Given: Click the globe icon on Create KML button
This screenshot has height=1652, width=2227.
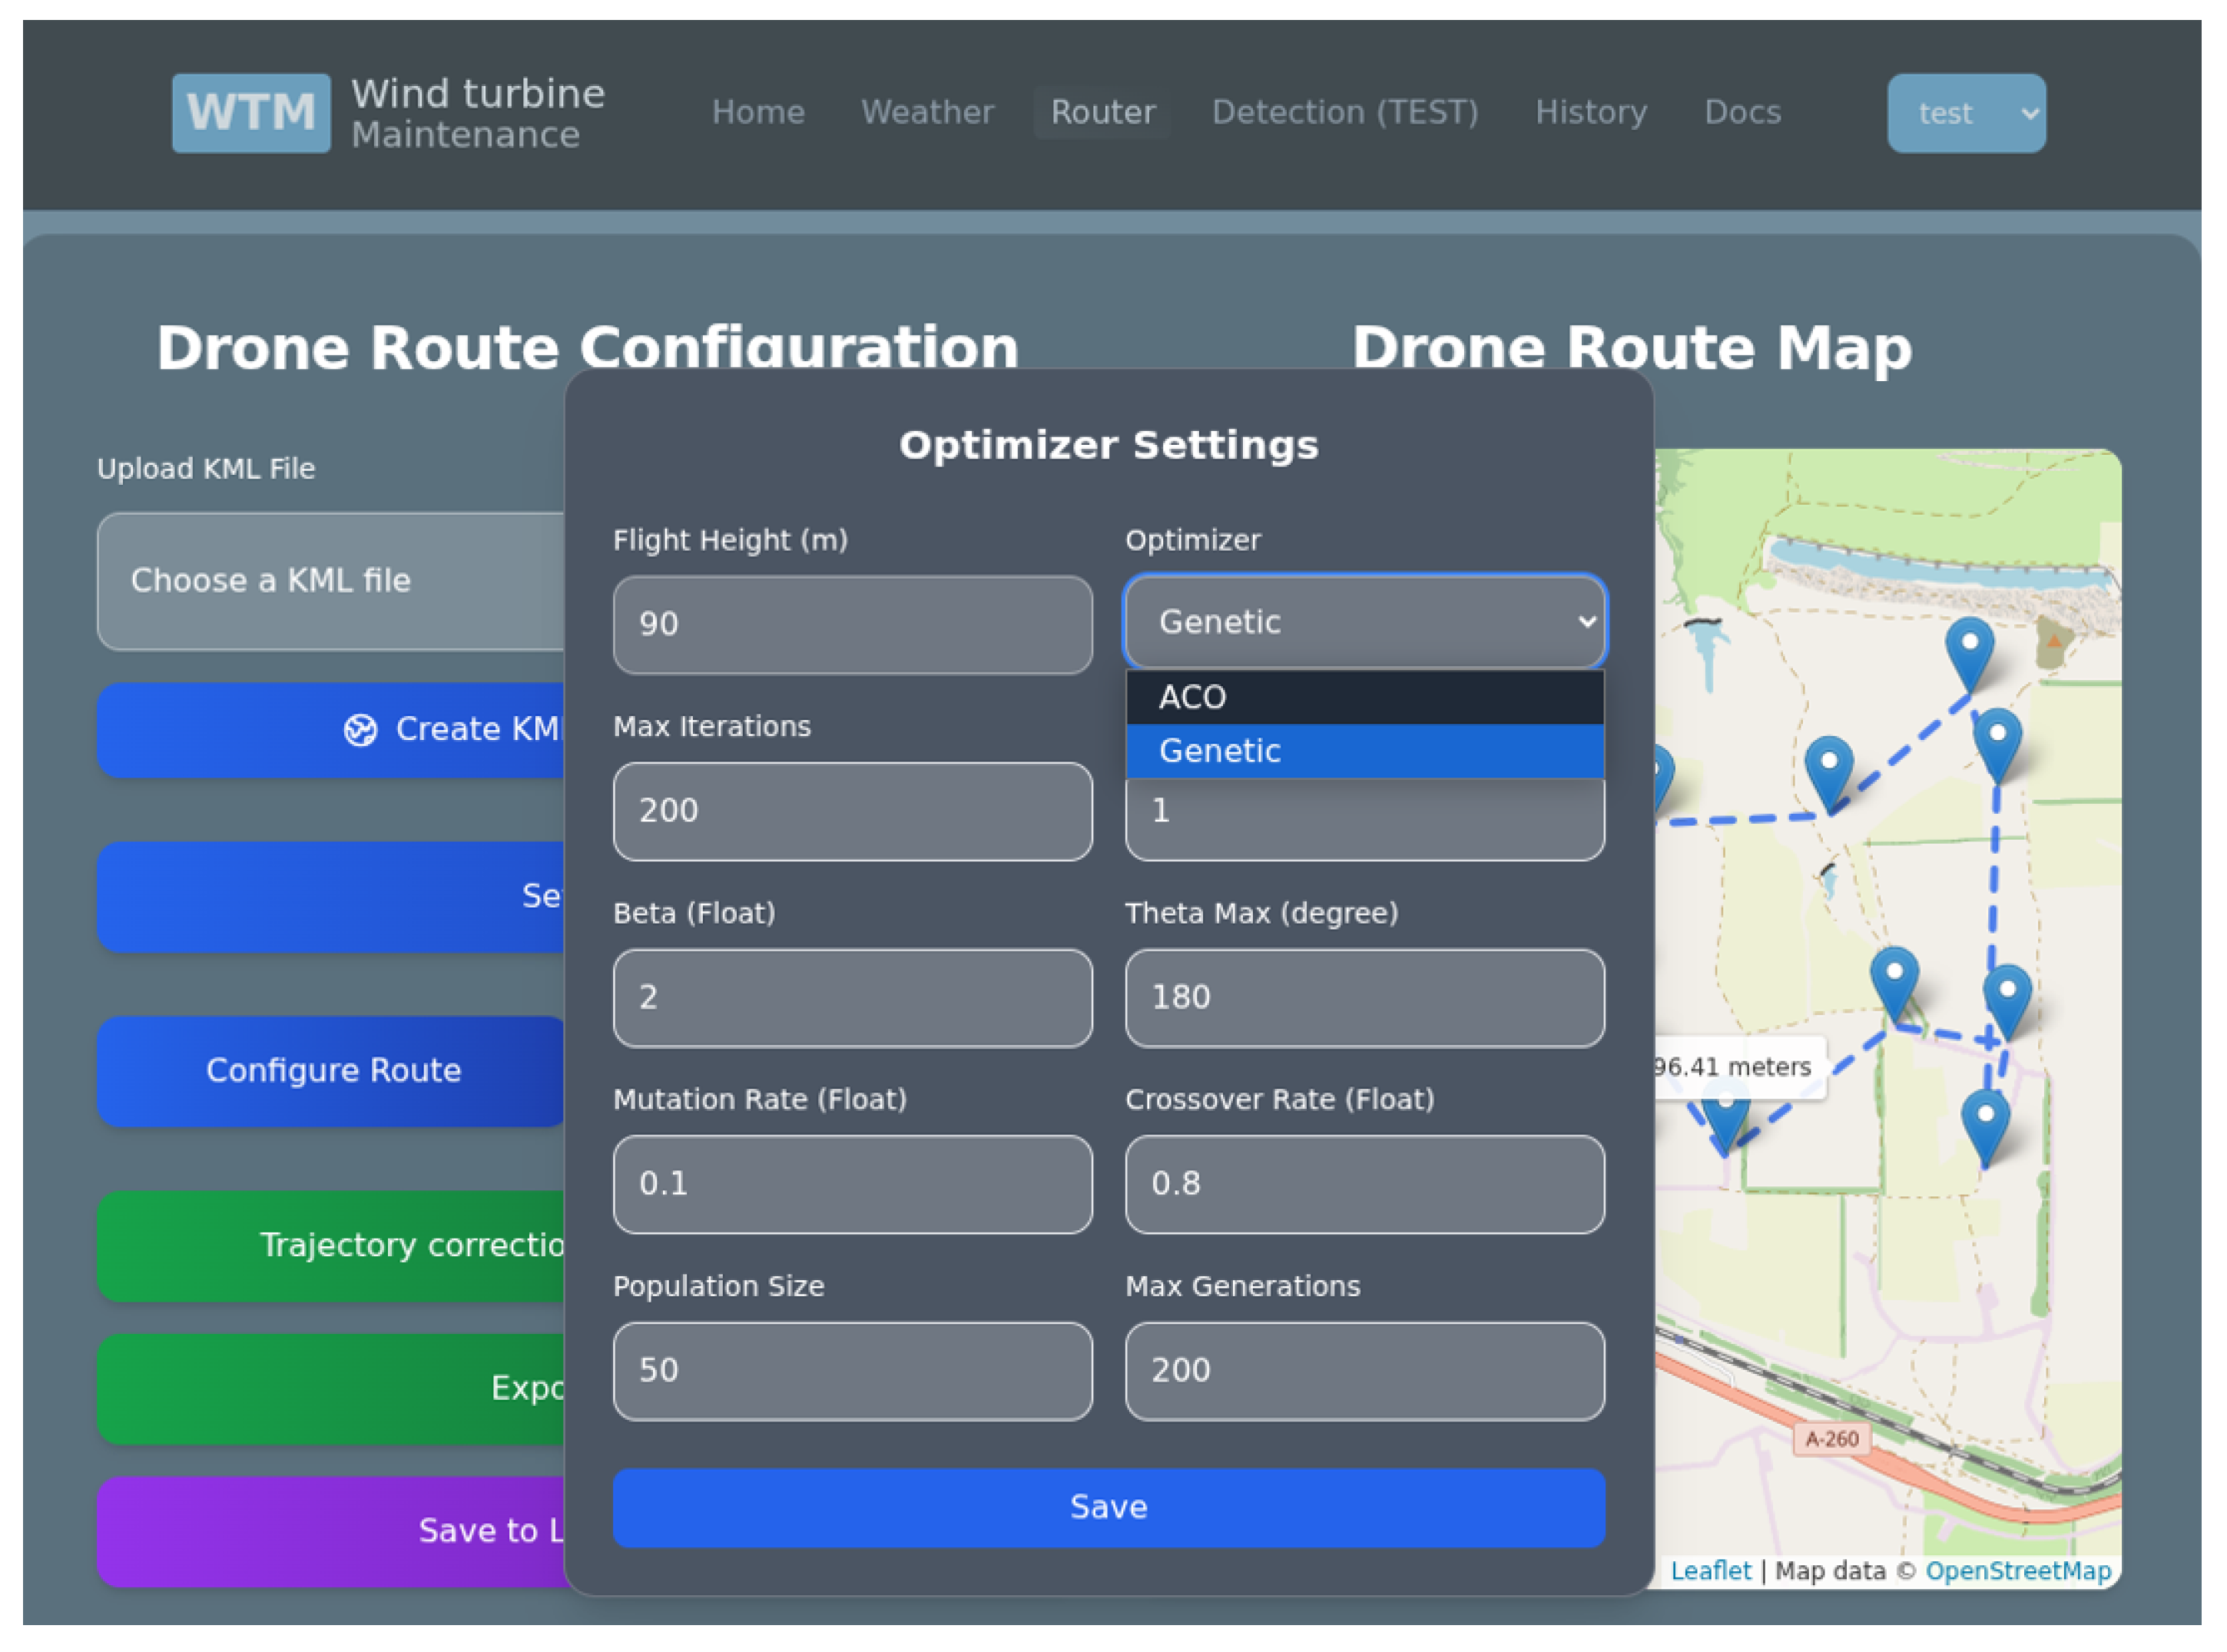Looking at the screenshot, I should pyautogui.click(x=361, y=731).
